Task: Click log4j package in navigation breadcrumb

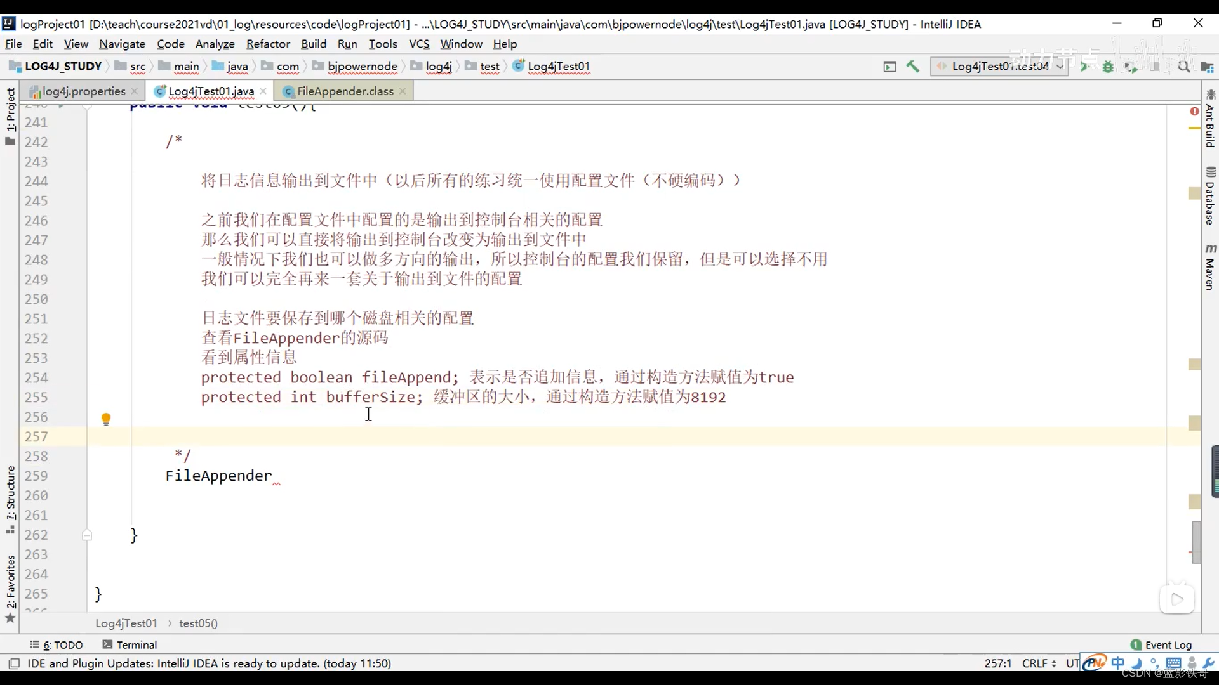Action: pos(431,66)
